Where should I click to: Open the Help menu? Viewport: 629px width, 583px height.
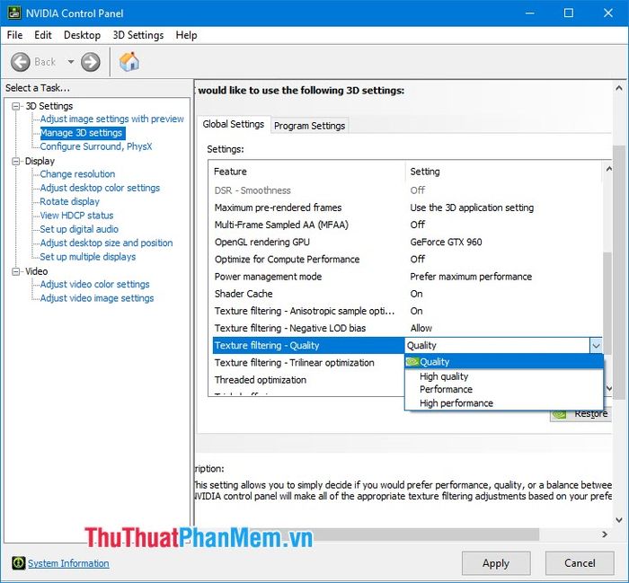tap(187, 35)
